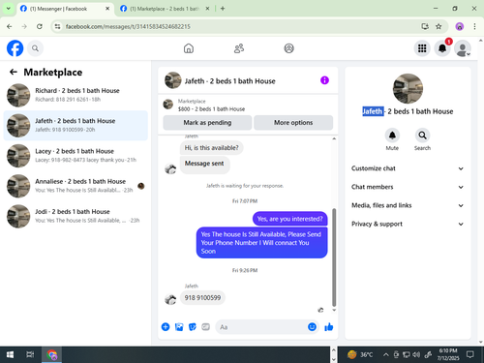Open Groups icon in top navigation
This screenshot has width=484, height=363.
(288, 48)
